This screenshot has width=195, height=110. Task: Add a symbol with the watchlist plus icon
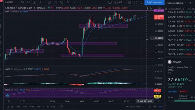point(190,3)
